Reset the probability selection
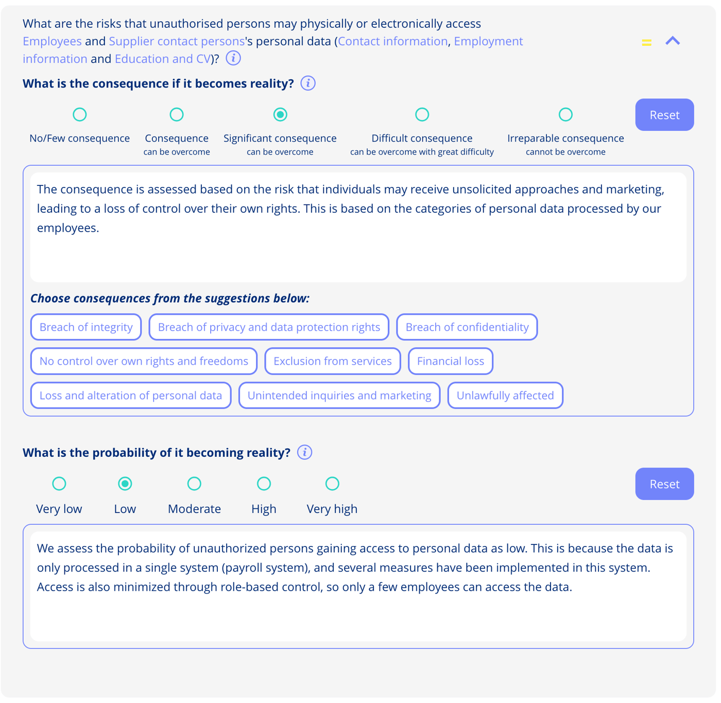 click(664, 484)
